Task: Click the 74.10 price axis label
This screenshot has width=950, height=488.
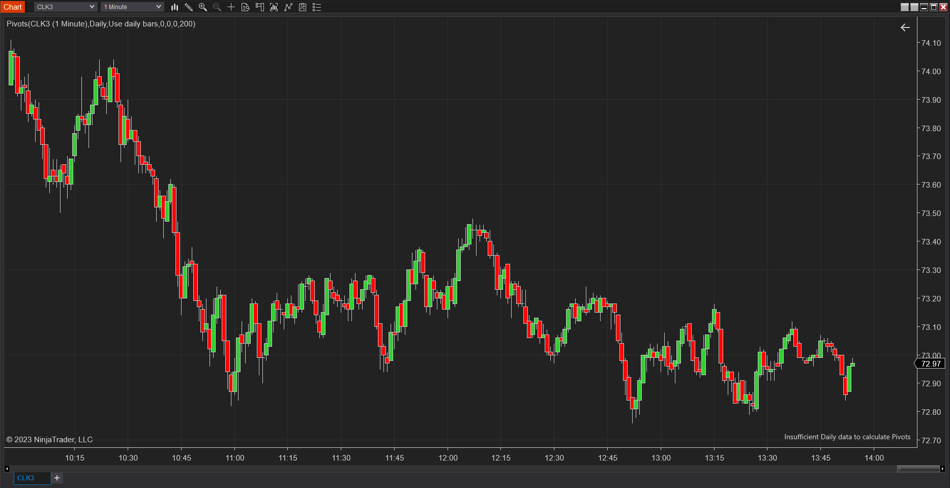Action: tap(931, 43)
